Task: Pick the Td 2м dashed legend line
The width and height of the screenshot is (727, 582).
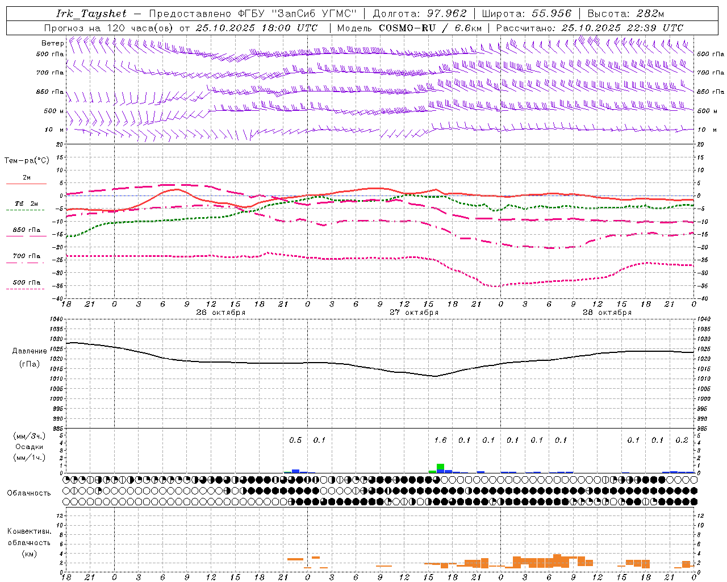Action: (x=25, y=210)
